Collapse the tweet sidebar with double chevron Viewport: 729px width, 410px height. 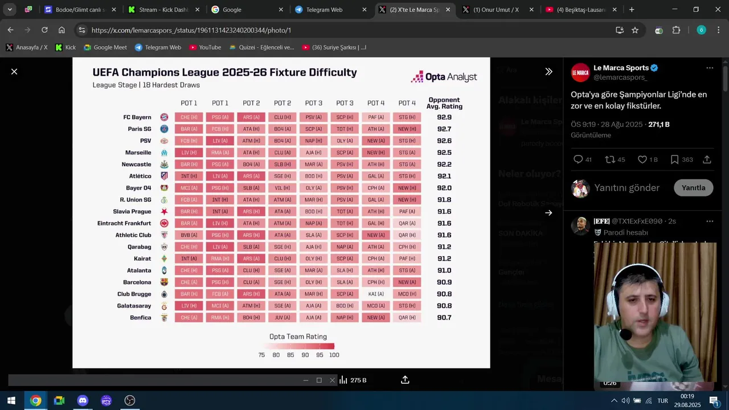548,72
